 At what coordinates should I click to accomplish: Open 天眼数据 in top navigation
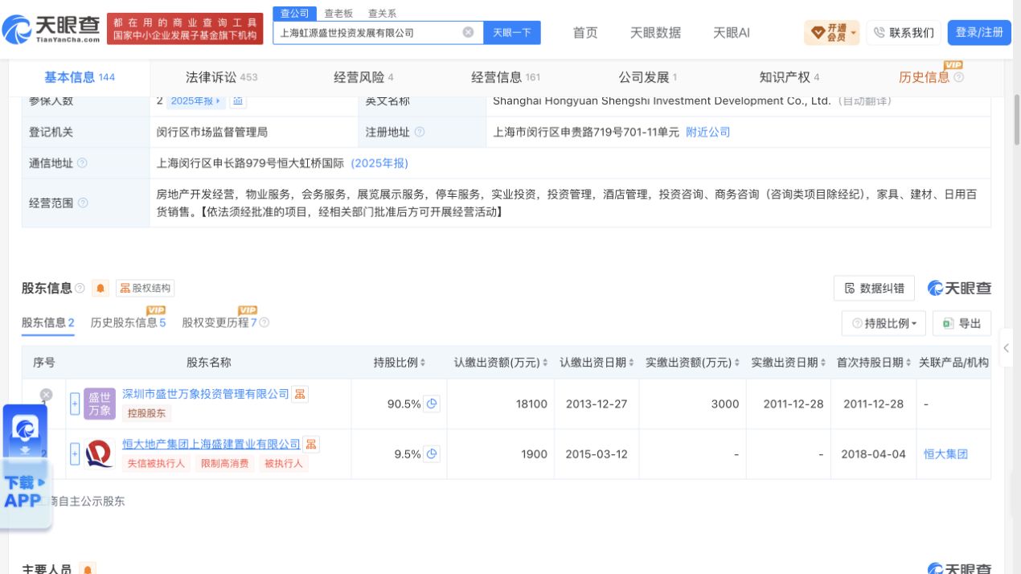(x=655, y=32)
